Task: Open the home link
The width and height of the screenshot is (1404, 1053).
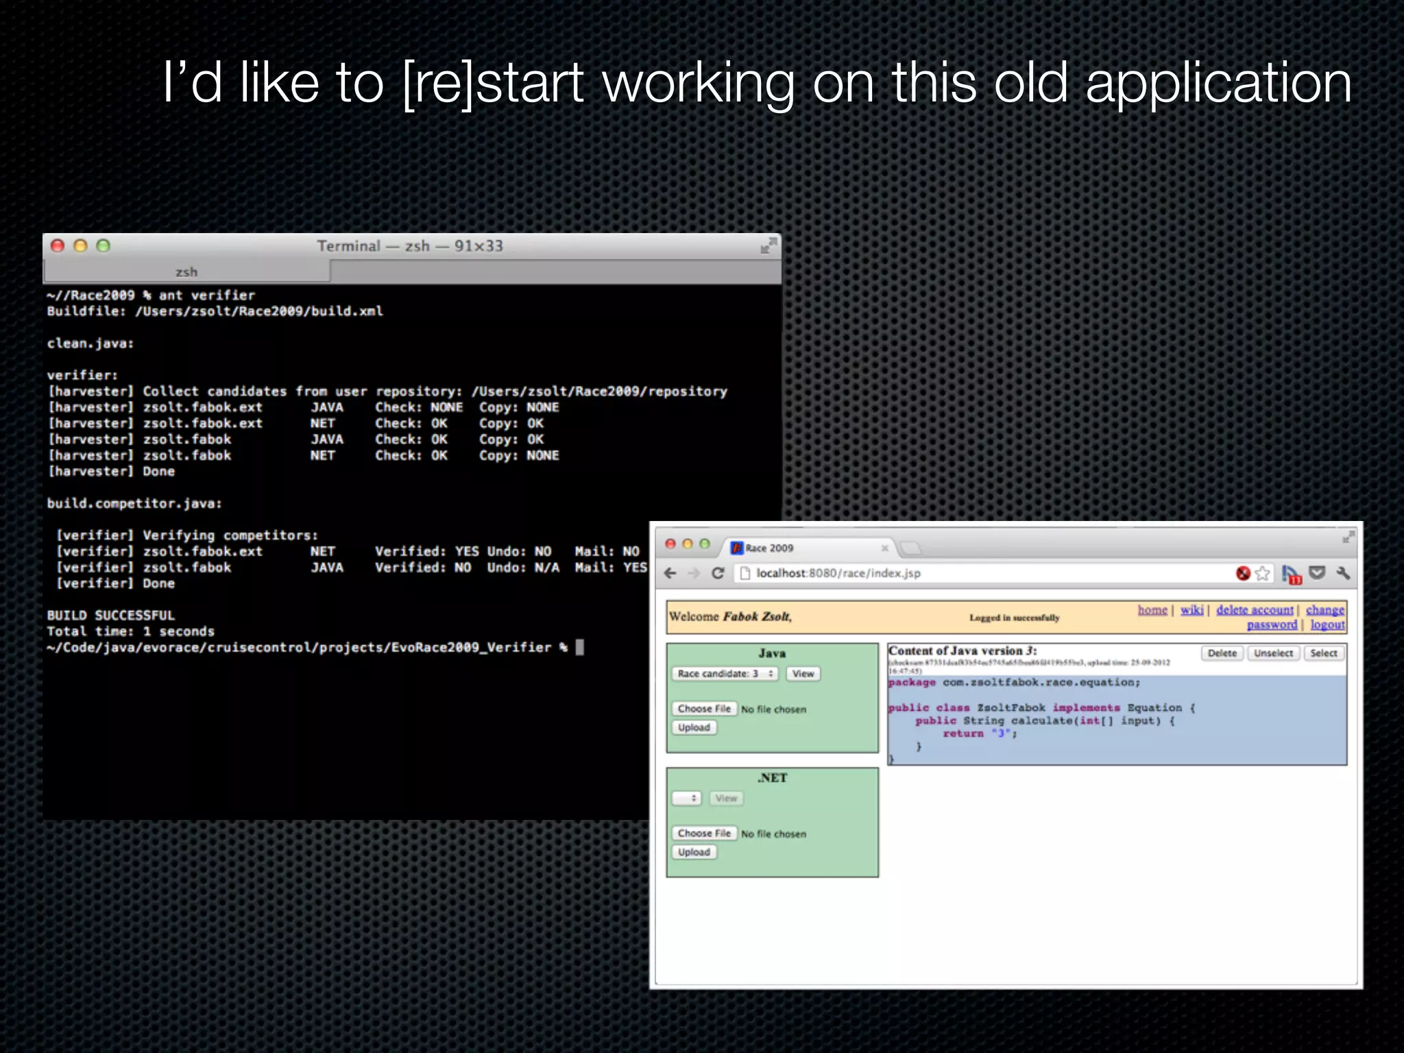Action: [x=1152, y=610]
